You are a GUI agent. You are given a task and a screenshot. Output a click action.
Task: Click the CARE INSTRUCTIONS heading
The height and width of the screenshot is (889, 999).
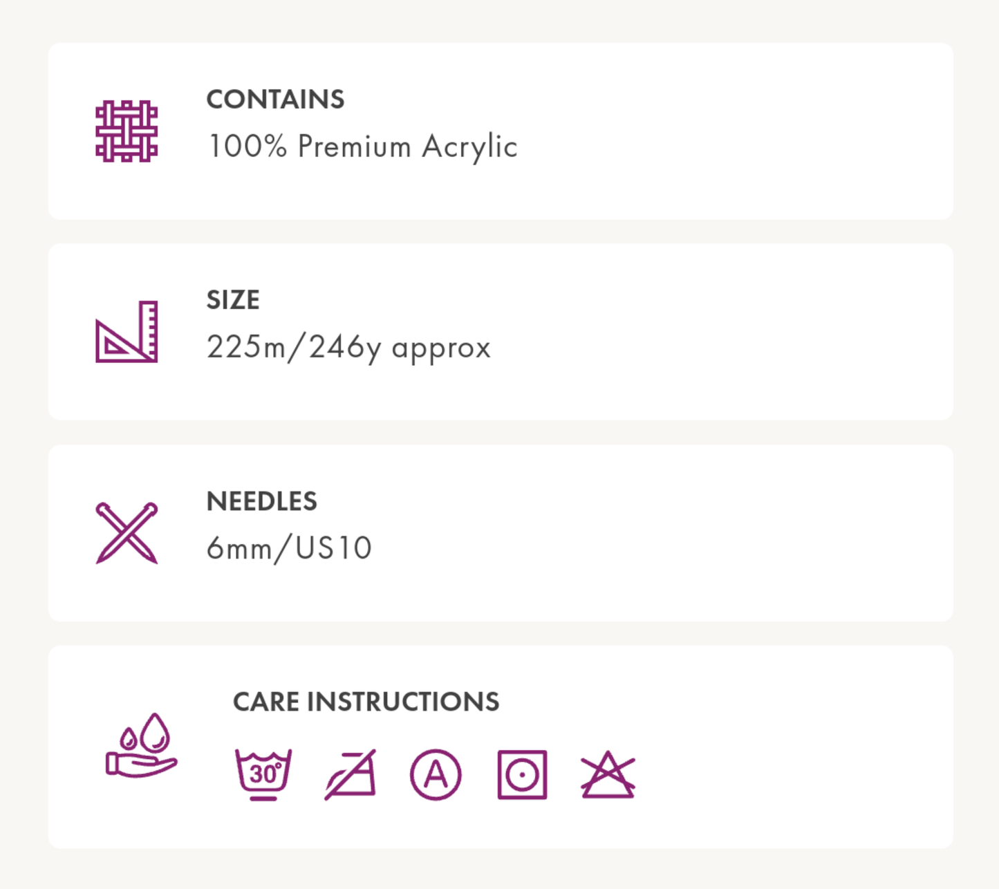click(x=366, y=702)
